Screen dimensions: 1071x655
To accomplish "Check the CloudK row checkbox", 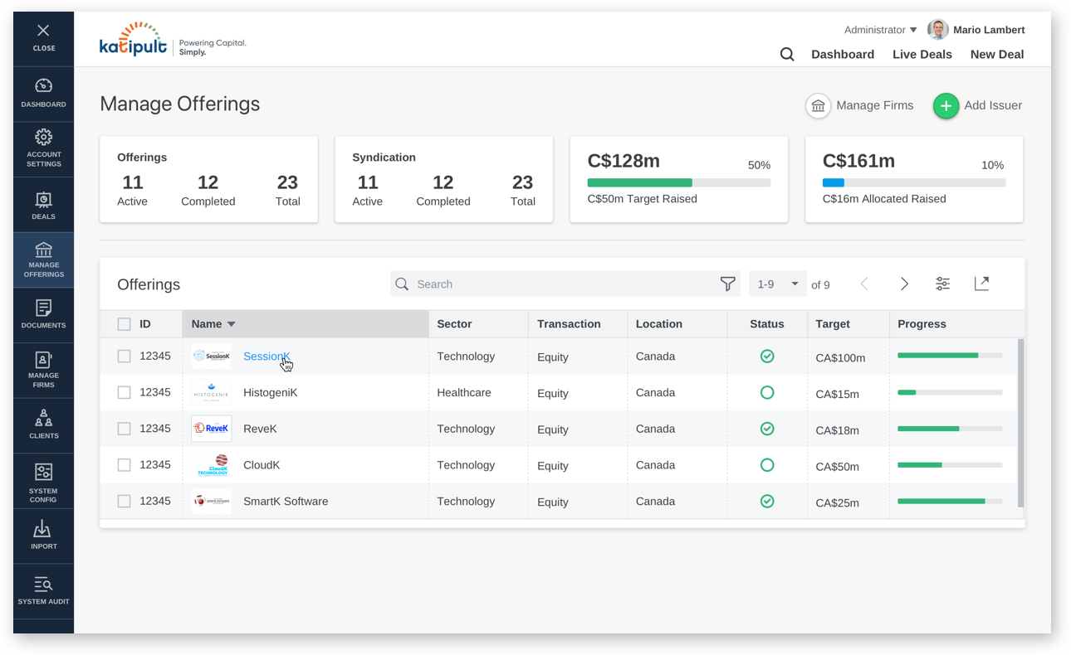I will [x=125, y=465].
